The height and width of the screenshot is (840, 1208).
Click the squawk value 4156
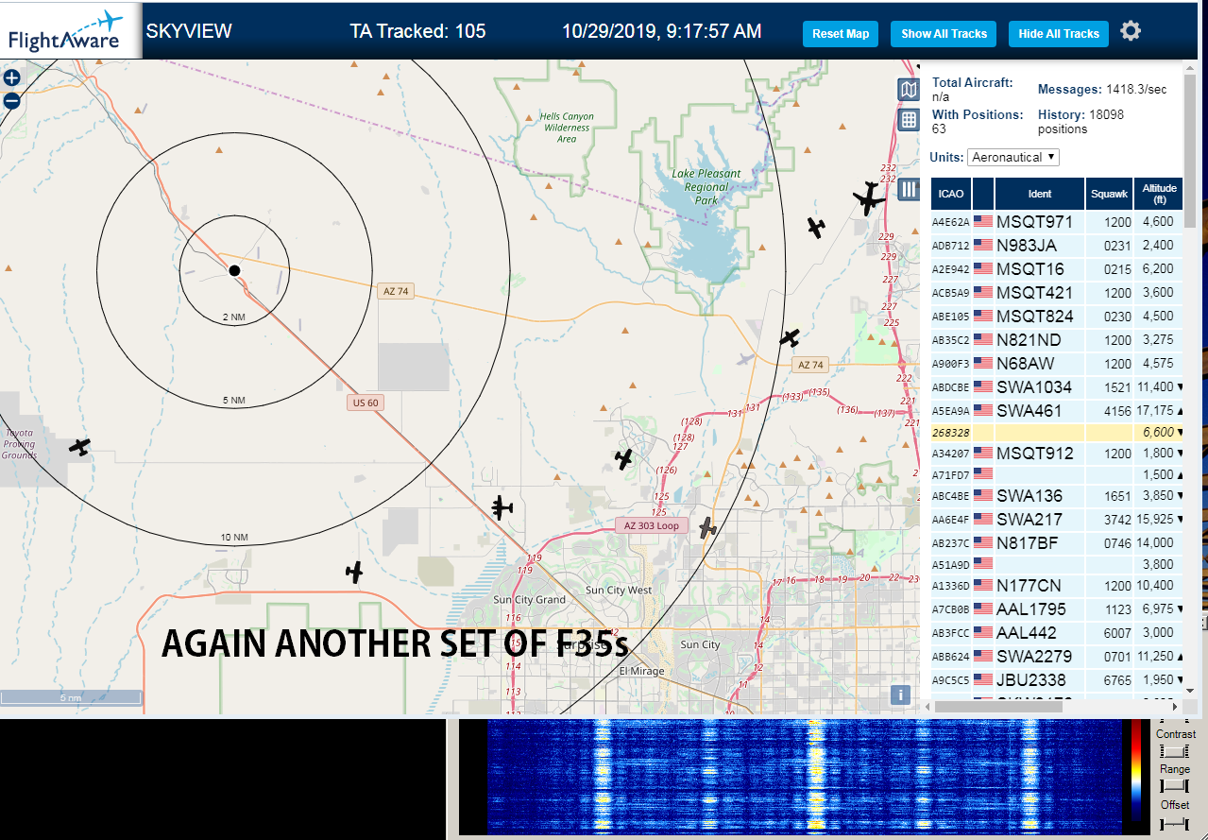click(x=1117, y=411)
